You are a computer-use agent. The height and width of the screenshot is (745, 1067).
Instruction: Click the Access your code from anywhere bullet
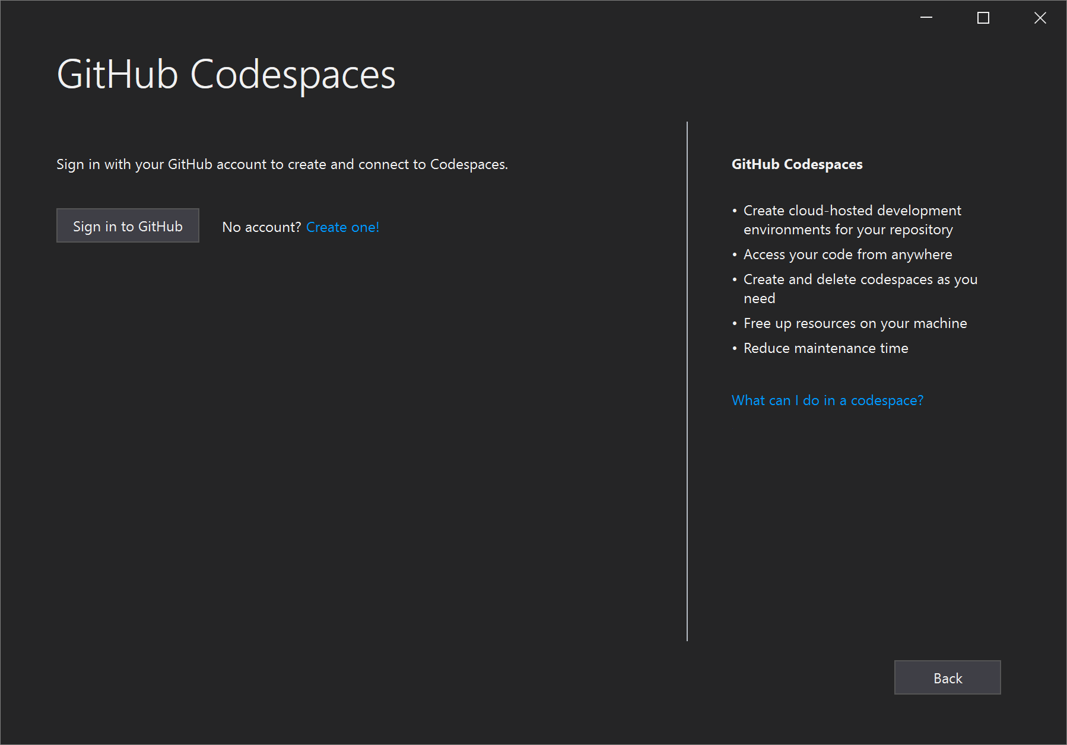pos(847,254)
